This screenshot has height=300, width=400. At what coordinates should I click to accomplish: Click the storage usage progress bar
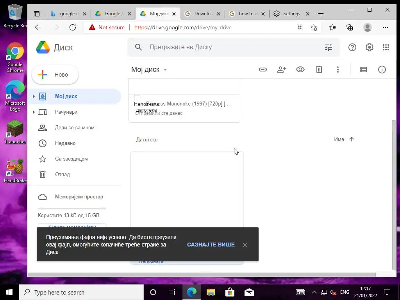point(72,209)
